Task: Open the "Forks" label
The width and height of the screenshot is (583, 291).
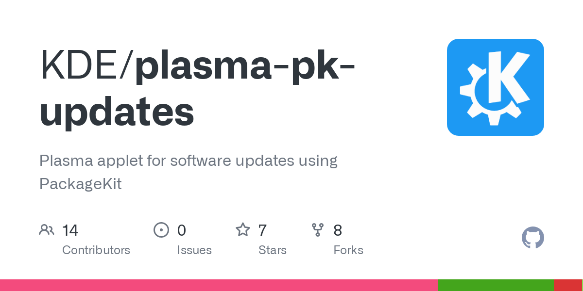Action: point(348,250)
